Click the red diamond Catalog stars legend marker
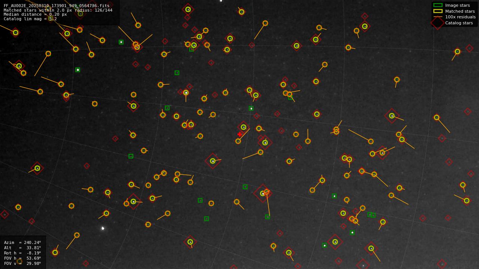The width and height of the screenshot is (479, 269). click(438, 23)
